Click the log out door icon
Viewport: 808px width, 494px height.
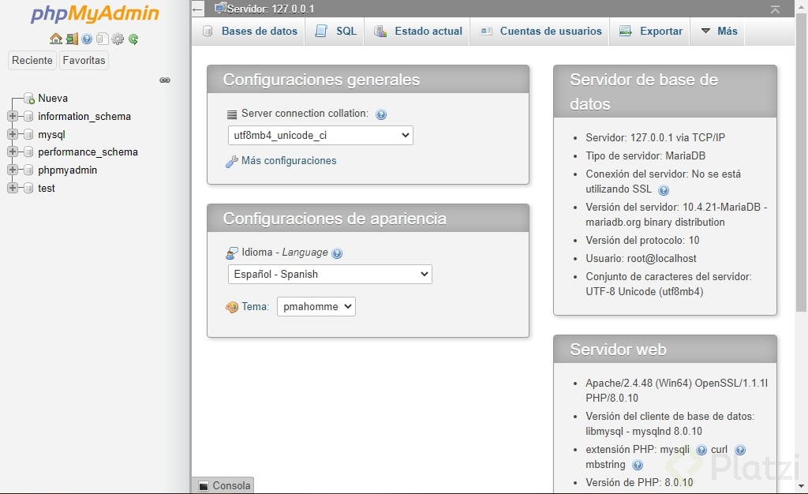point(72,39)
